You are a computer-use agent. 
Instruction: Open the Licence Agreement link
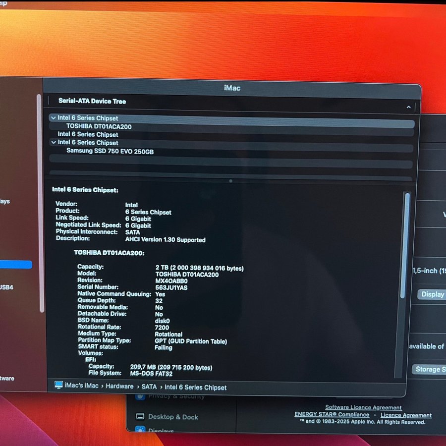point(406,415)
